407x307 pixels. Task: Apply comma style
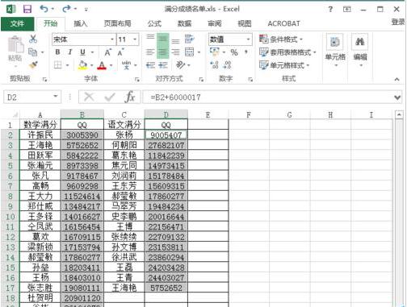click(246, 52)
